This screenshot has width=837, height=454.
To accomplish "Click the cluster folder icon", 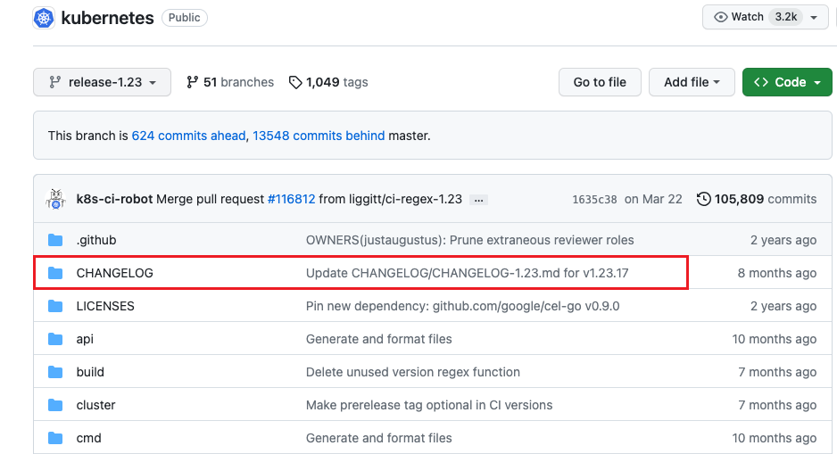I will click(x=55, y=405).
